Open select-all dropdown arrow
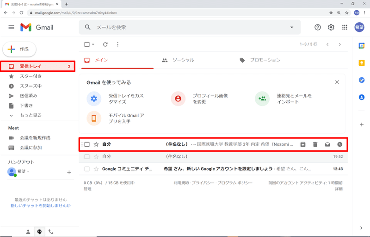 (93, 44)
